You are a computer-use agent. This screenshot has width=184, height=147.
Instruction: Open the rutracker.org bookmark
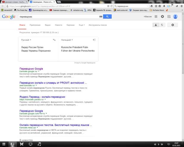click(77, 10)
